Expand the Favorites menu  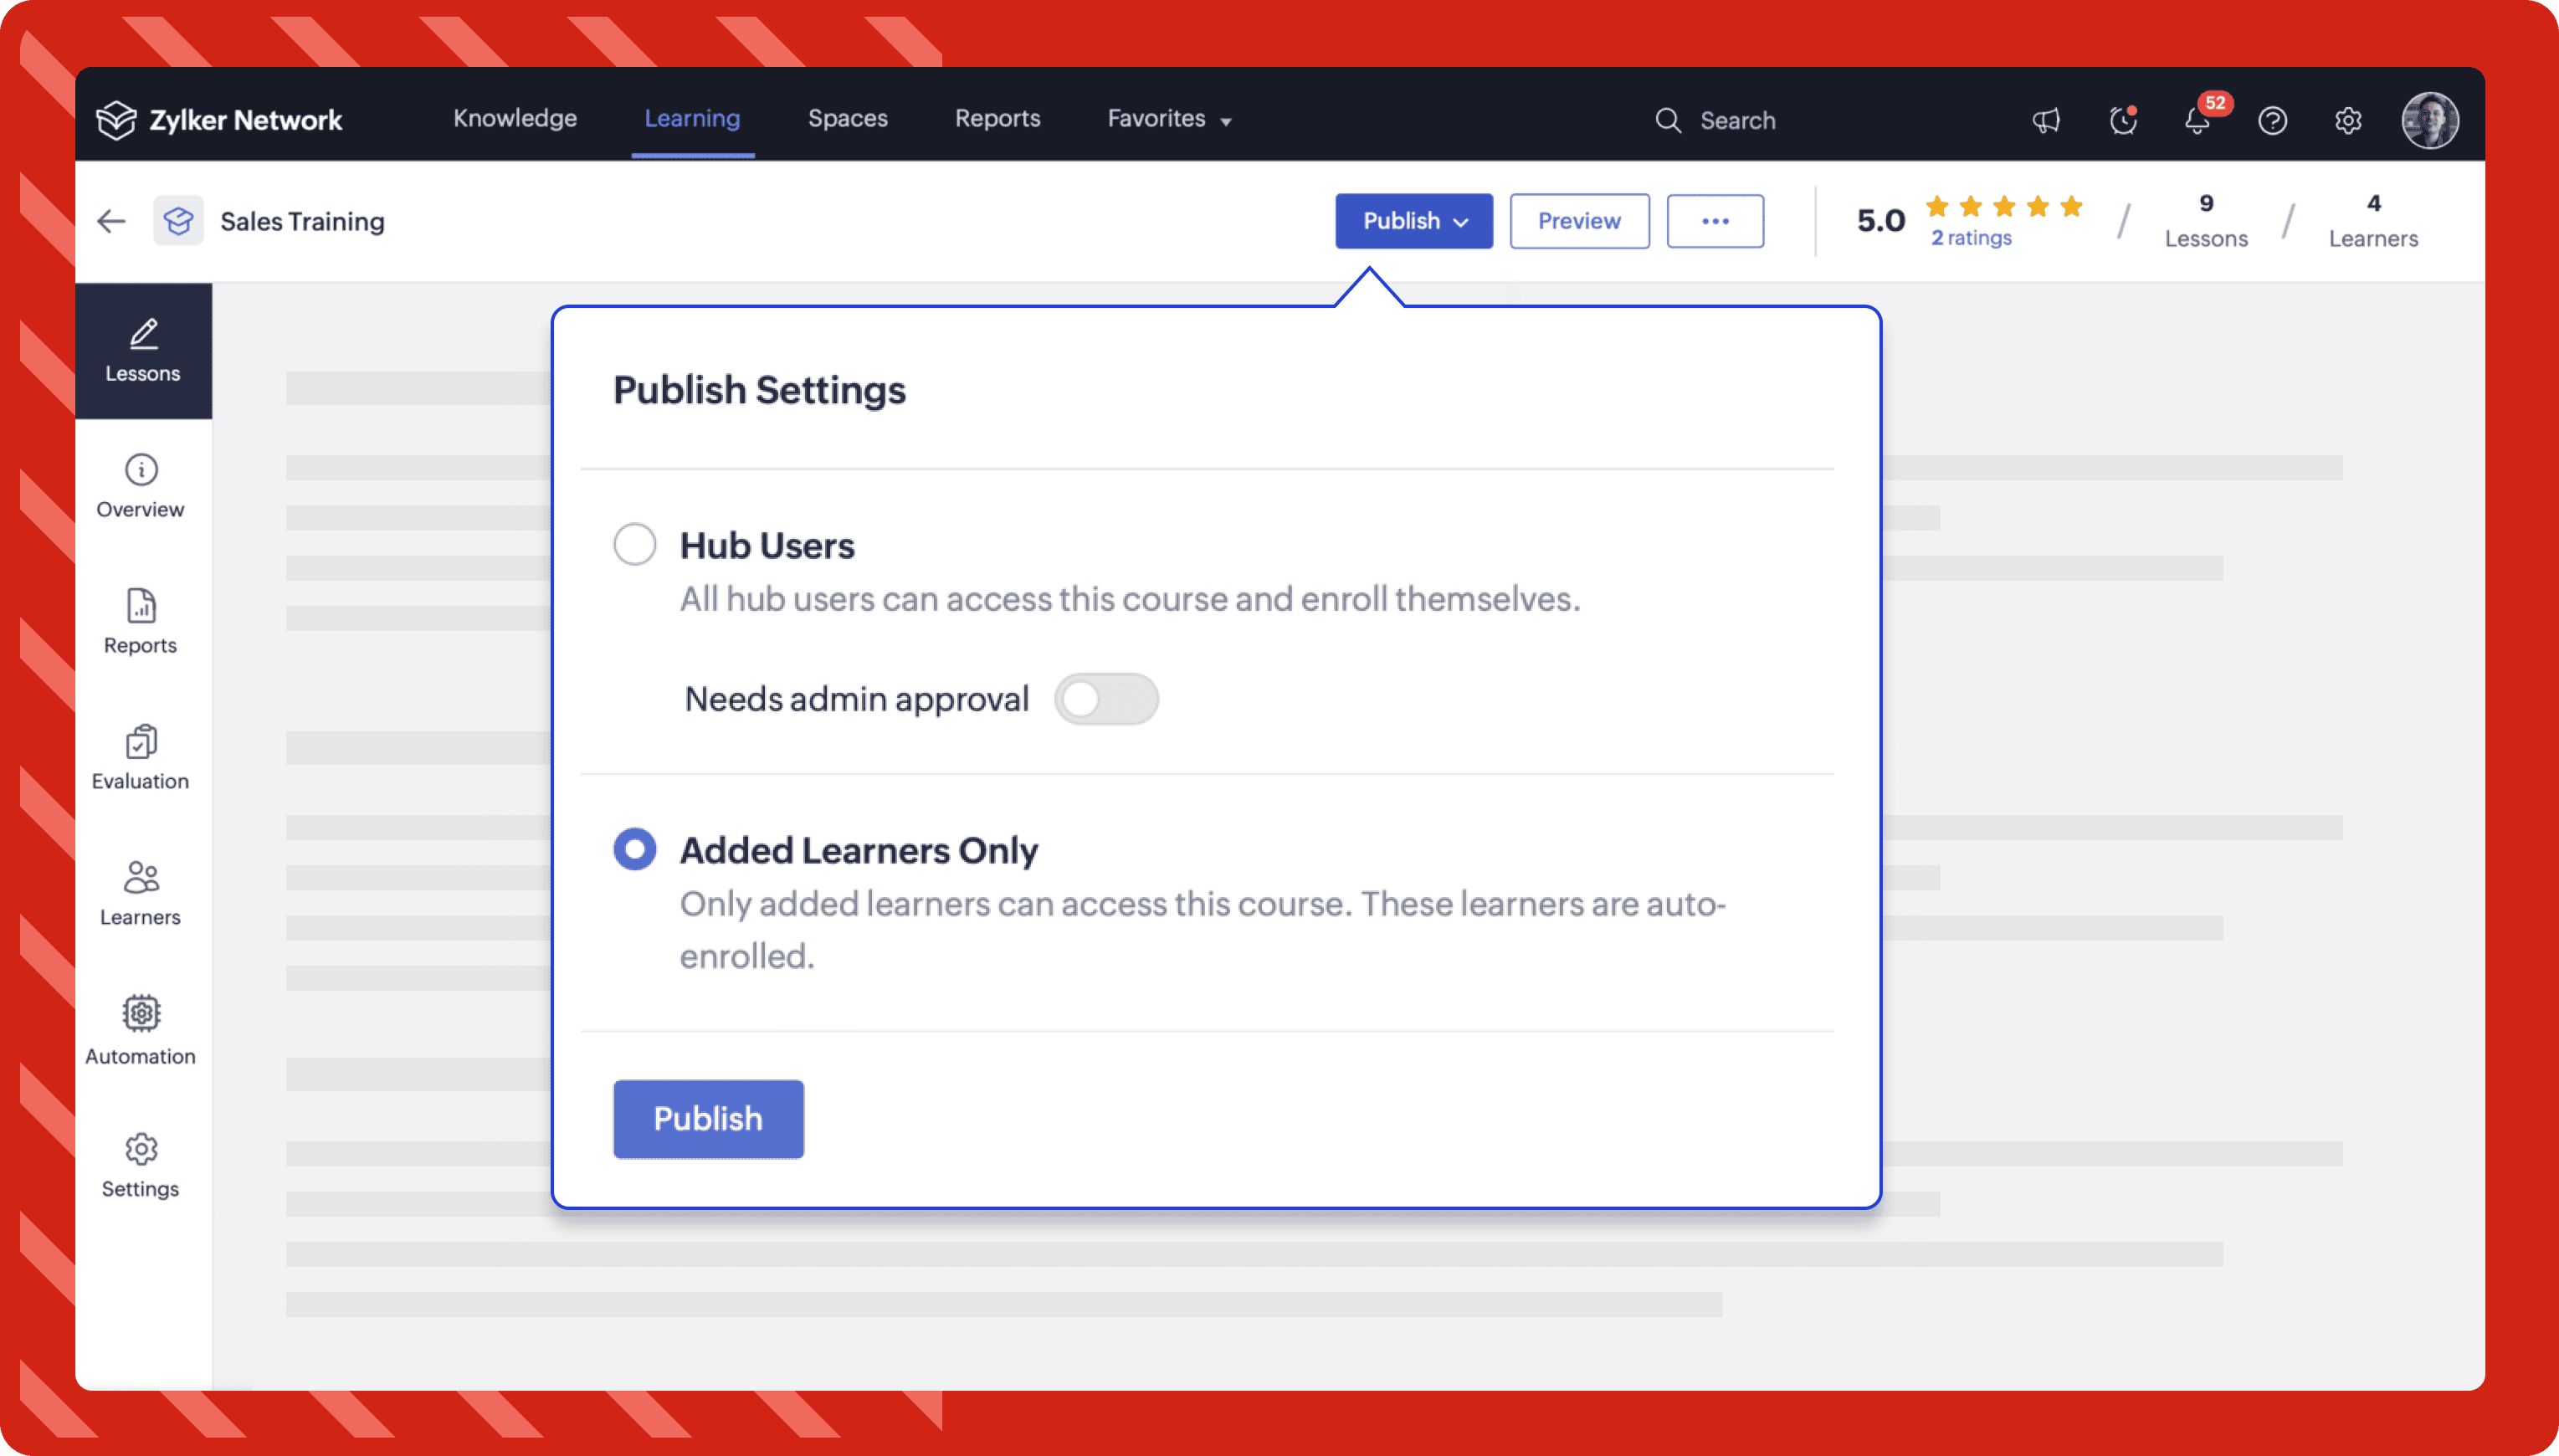coord(1169,119)
